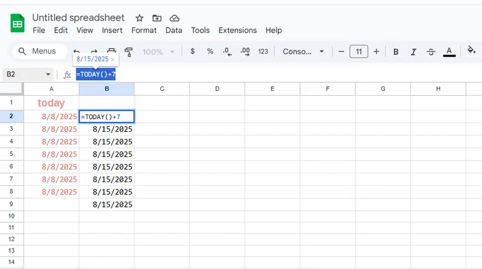Toggle strikethrough formatting

(431, 52)
